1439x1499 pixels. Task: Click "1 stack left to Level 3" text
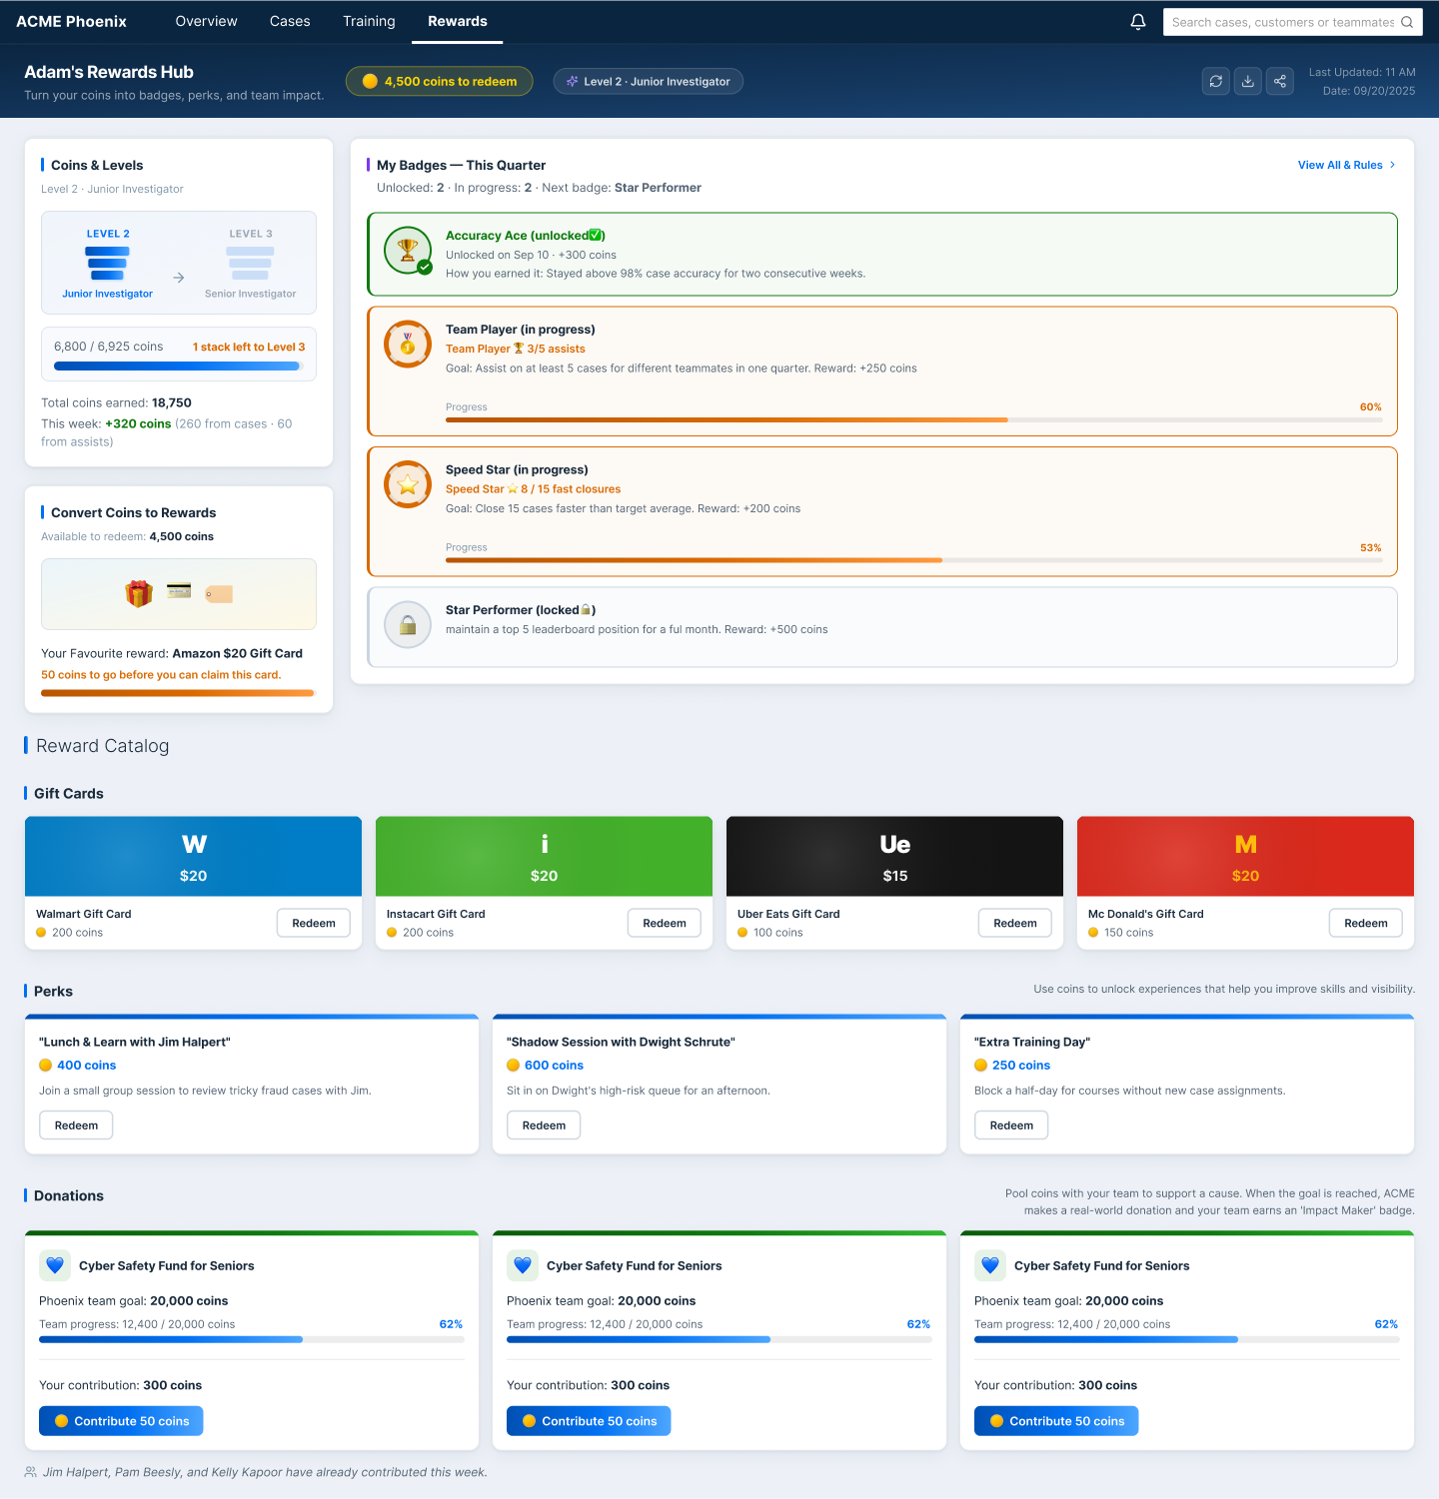[x=249, y=347]
